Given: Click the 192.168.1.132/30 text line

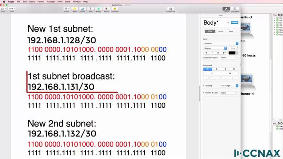Looking at the screenshot, I should click(62, 134).
